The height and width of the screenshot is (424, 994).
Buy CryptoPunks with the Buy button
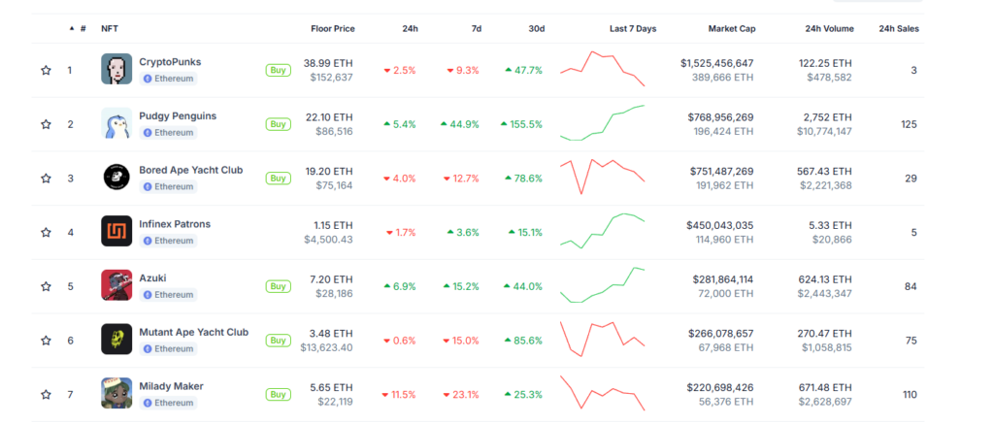tap(278, 71)
